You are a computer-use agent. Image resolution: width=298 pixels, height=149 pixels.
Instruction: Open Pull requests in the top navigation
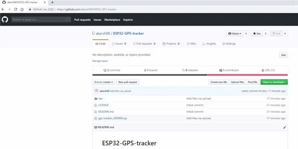point(82,20)
